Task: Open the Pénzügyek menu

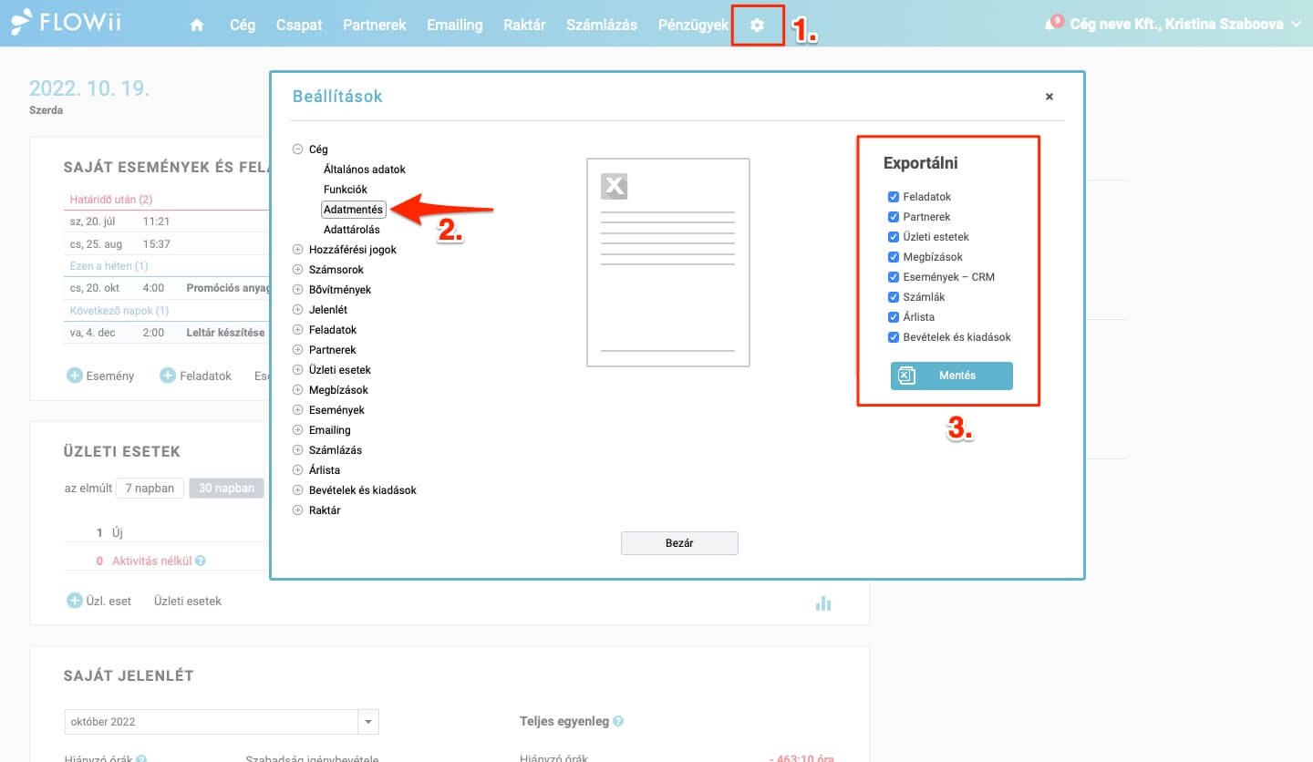Action: click(x=694, y=25)
